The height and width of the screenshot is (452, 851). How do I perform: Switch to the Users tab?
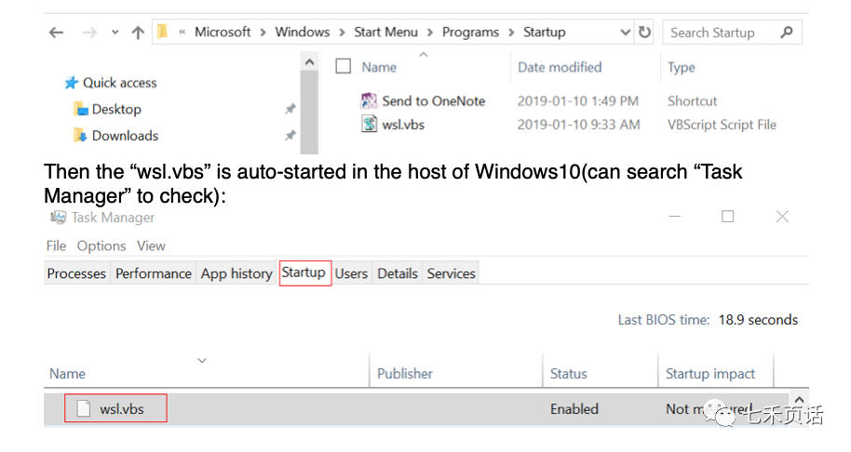point(351,273)
